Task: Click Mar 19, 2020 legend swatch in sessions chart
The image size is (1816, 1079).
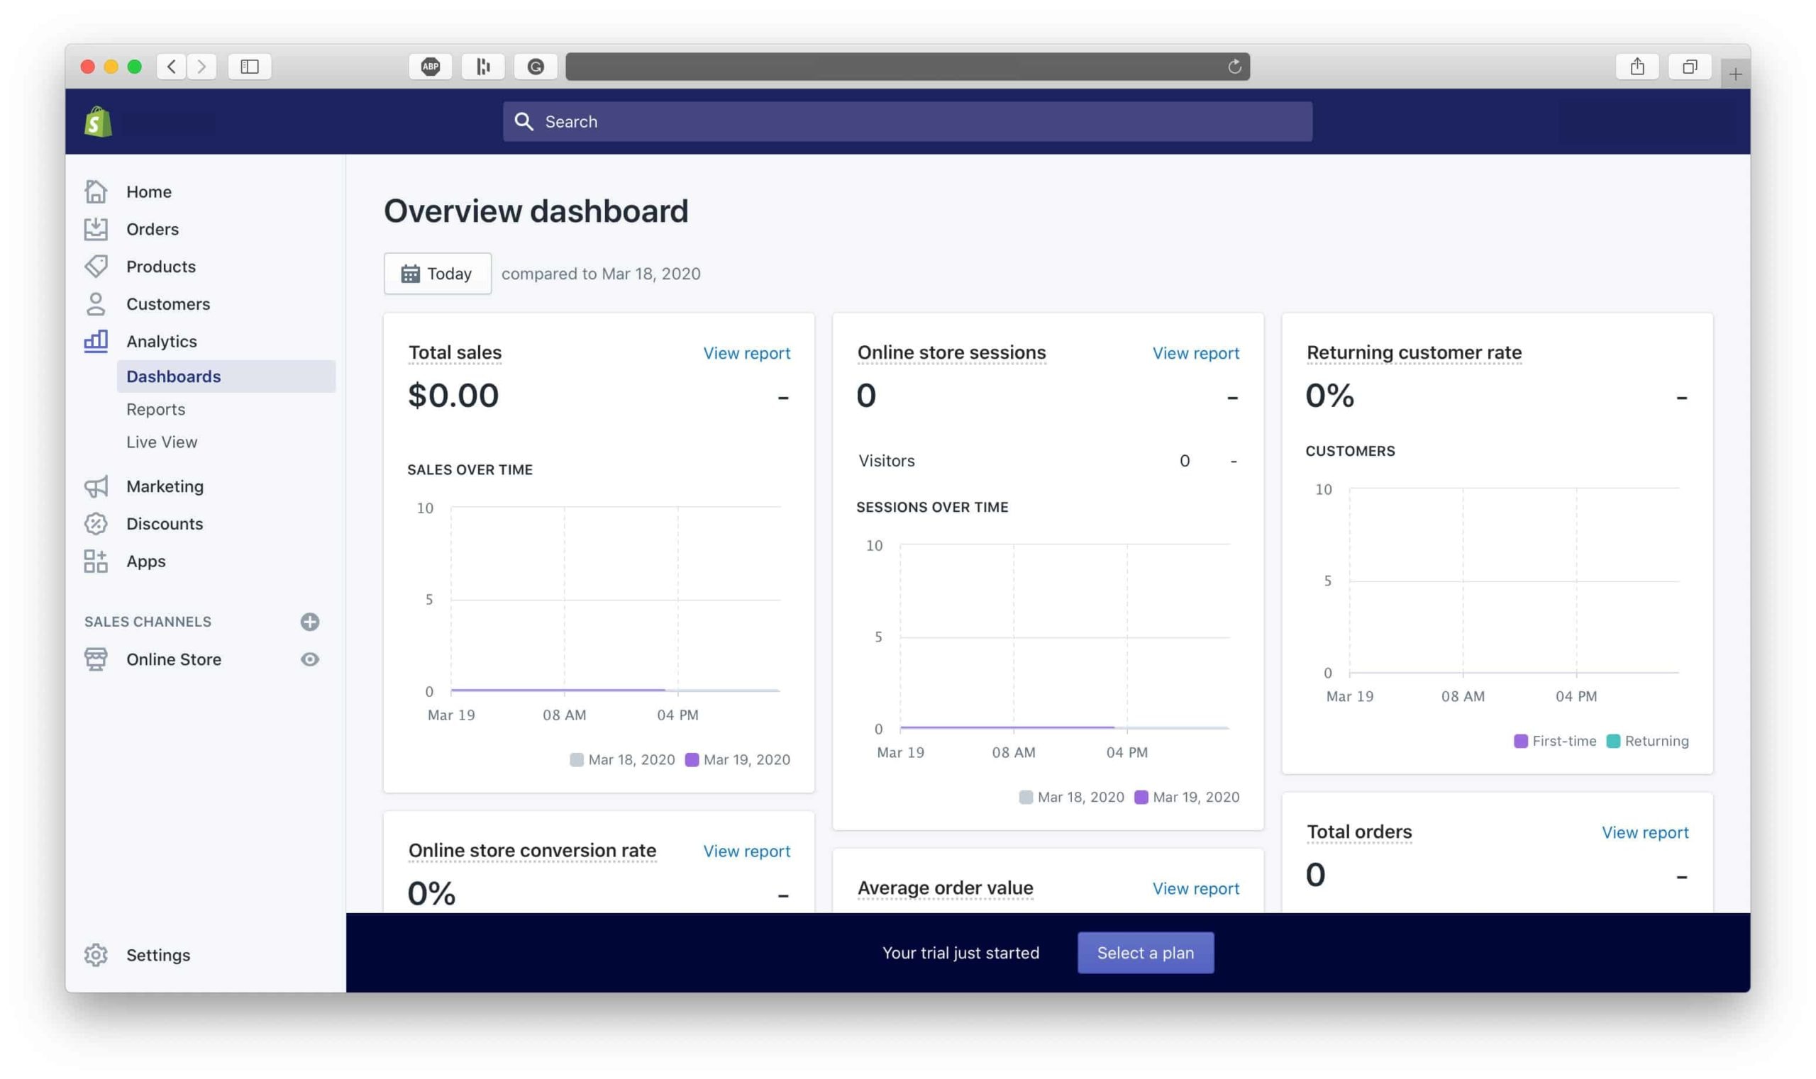Action: click(x=1141, y=797)
